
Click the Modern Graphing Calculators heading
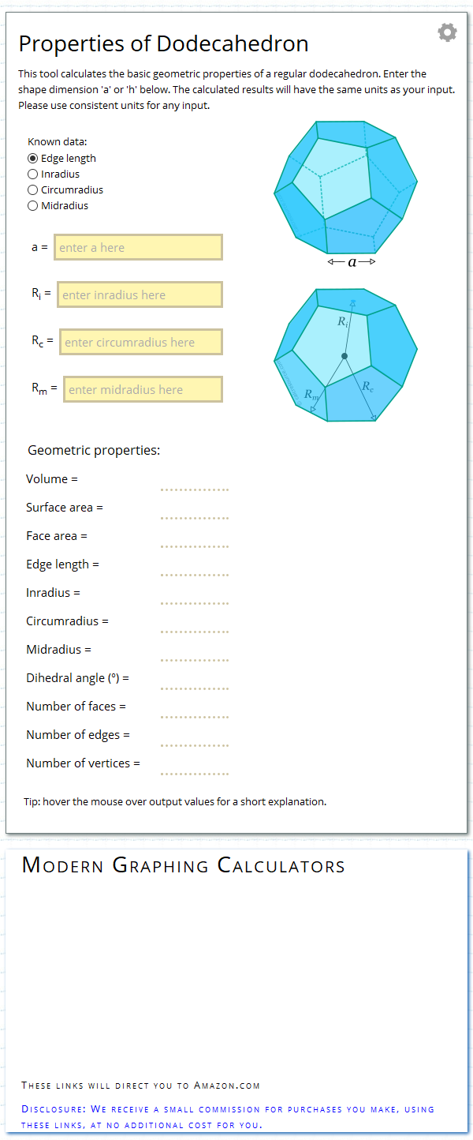coord(184,865)
